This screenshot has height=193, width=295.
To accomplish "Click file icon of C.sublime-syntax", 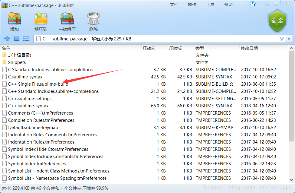I will [5, 77].
